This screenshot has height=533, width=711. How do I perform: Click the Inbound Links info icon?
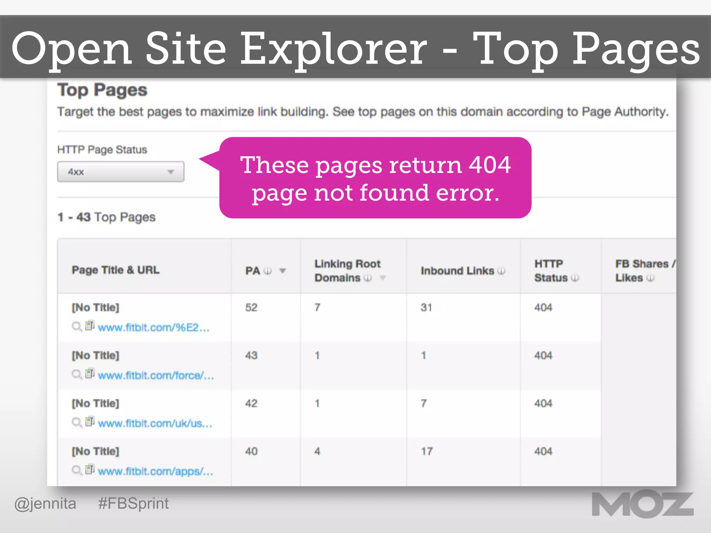point(501,271)
